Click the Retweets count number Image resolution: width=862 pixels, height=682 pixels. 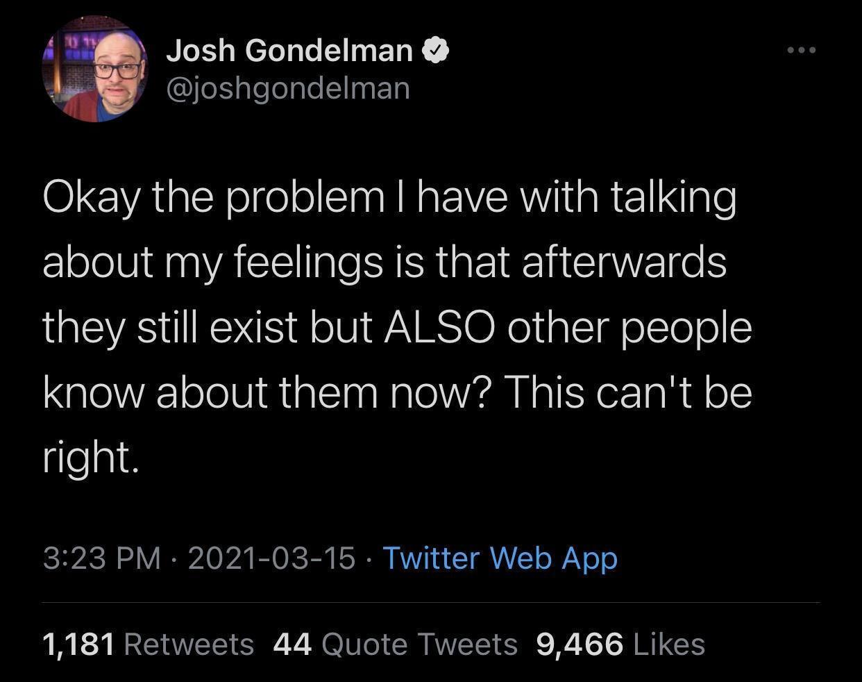[x=78, y=643]
